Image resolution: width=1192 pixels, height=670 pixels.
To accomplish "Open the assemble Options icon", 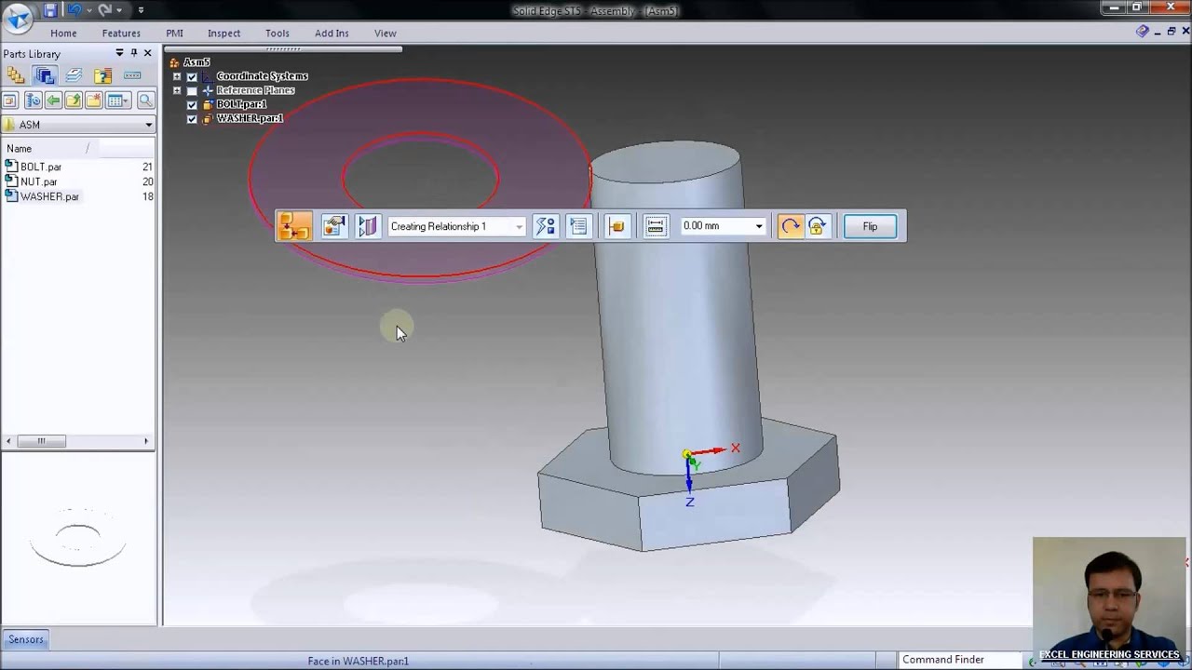I will [333, 226].
